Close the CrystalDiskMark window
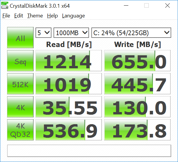178x162 pixels. (x=167, y=5)
